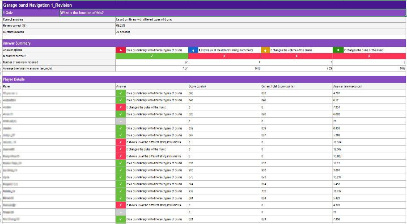Click the red X icon in the 15.828 seconds row
The width and height of the screenshot is (407, 224).
pyautogui.click(x=121, y=156)
